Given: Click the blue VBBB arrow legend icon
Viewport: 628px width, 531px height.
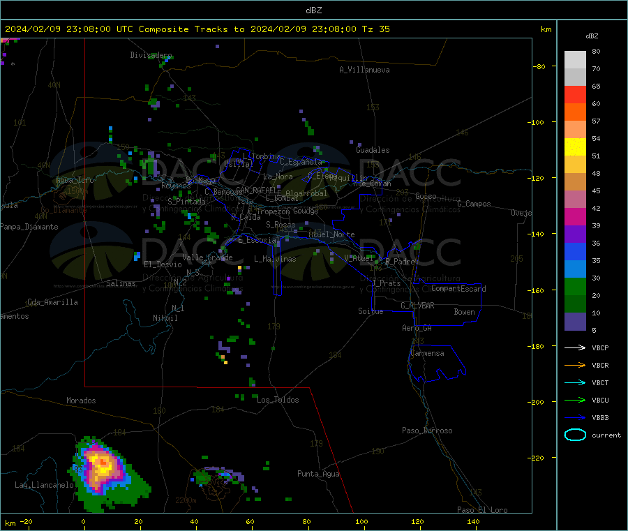Looking at the screenshot, I should tap(575, 417).
